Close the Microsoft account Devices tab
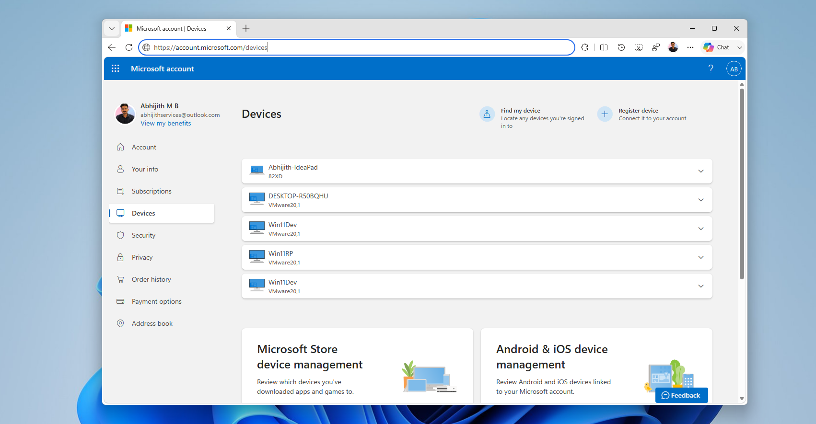816x424 pixels. [x=229, y=28]
